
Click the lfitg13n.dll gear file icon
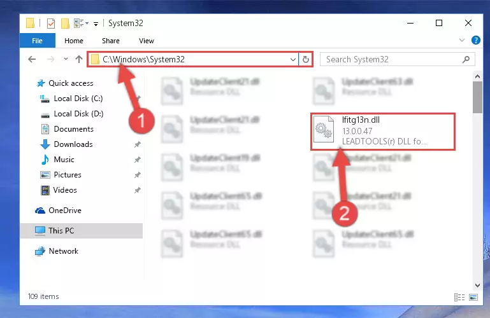pos(324,129)
